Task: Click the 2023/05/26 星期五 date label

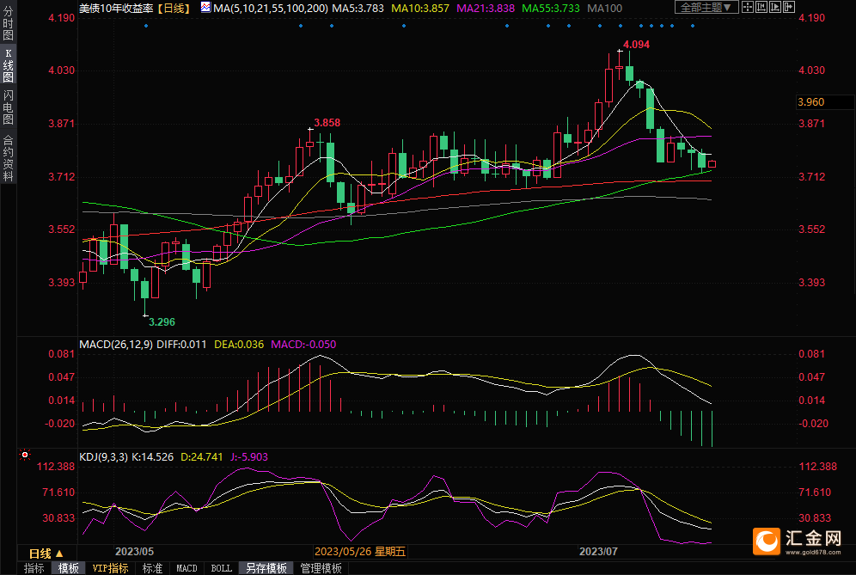Action: click(360, 552)
